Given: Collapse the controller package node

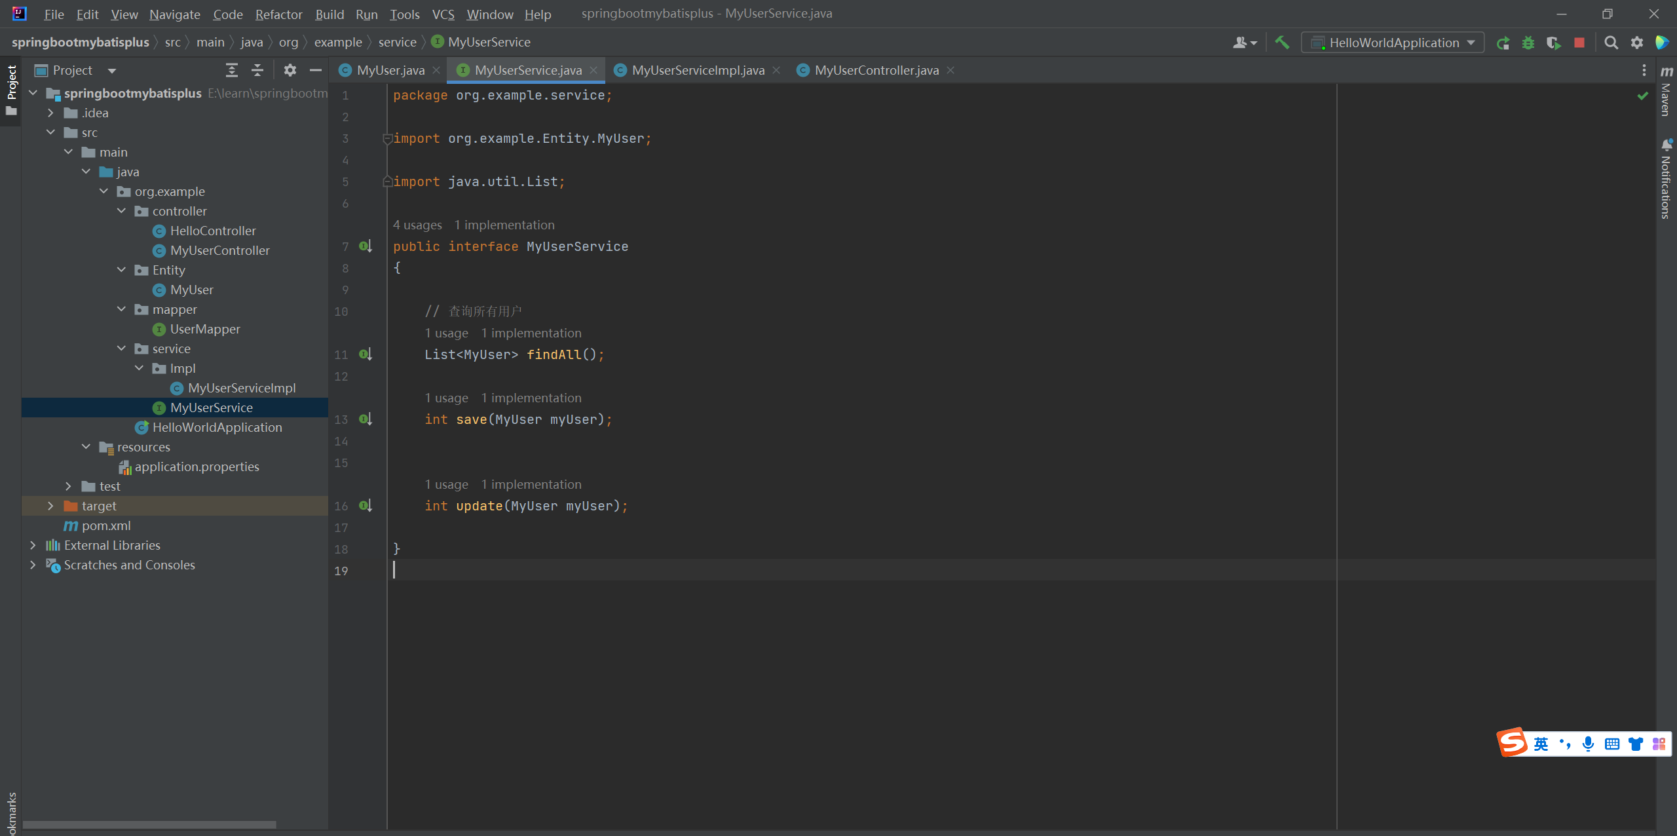Looking at the screenshot, I should click(121, 211).
